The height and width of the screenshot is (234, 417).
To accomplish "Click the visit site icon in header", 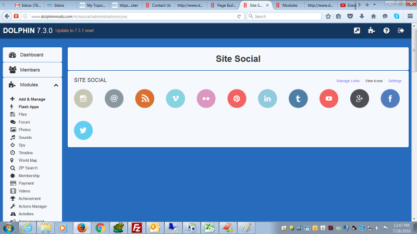I will (357, 31).
